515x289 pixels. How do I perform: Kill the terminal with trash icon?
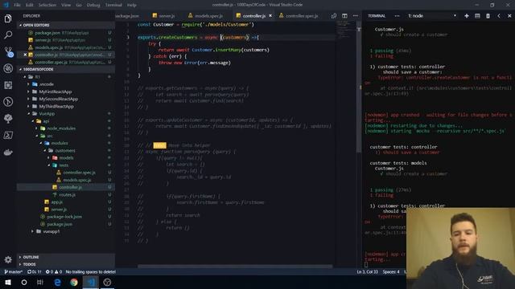[x=488, y=16]
